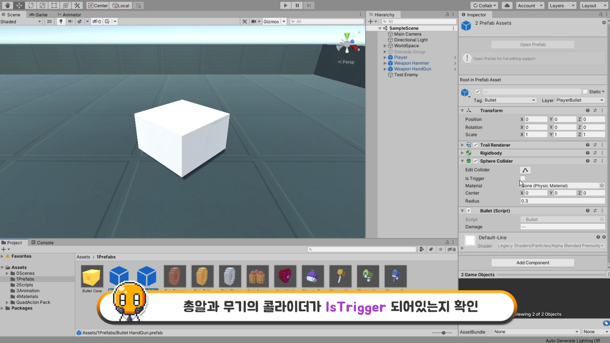
Task: Click the Add Component button
Action: 532,263
